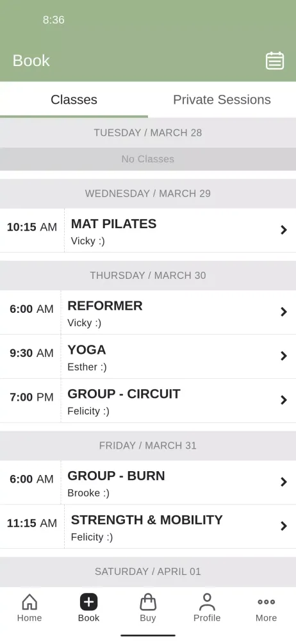
Task: Open the Profile person icon
Action: pyautogui.click(x=207, y=602)
